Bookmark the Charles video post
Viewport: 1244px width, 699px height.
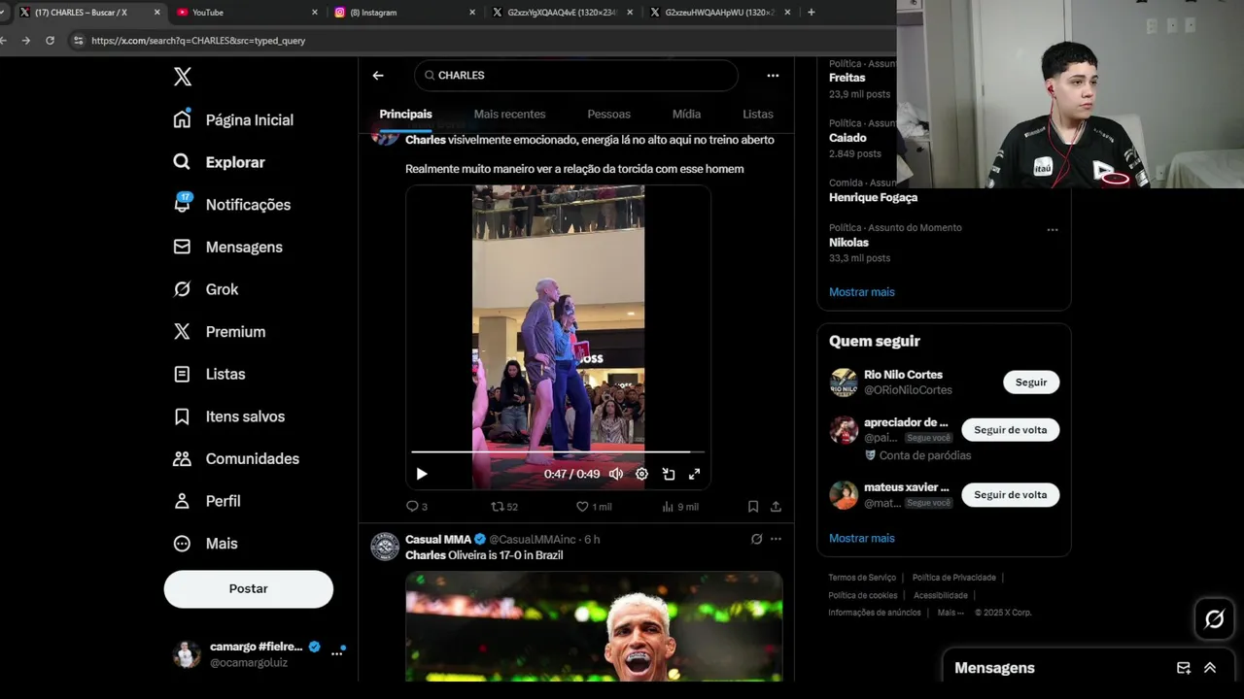click(753, 507)
